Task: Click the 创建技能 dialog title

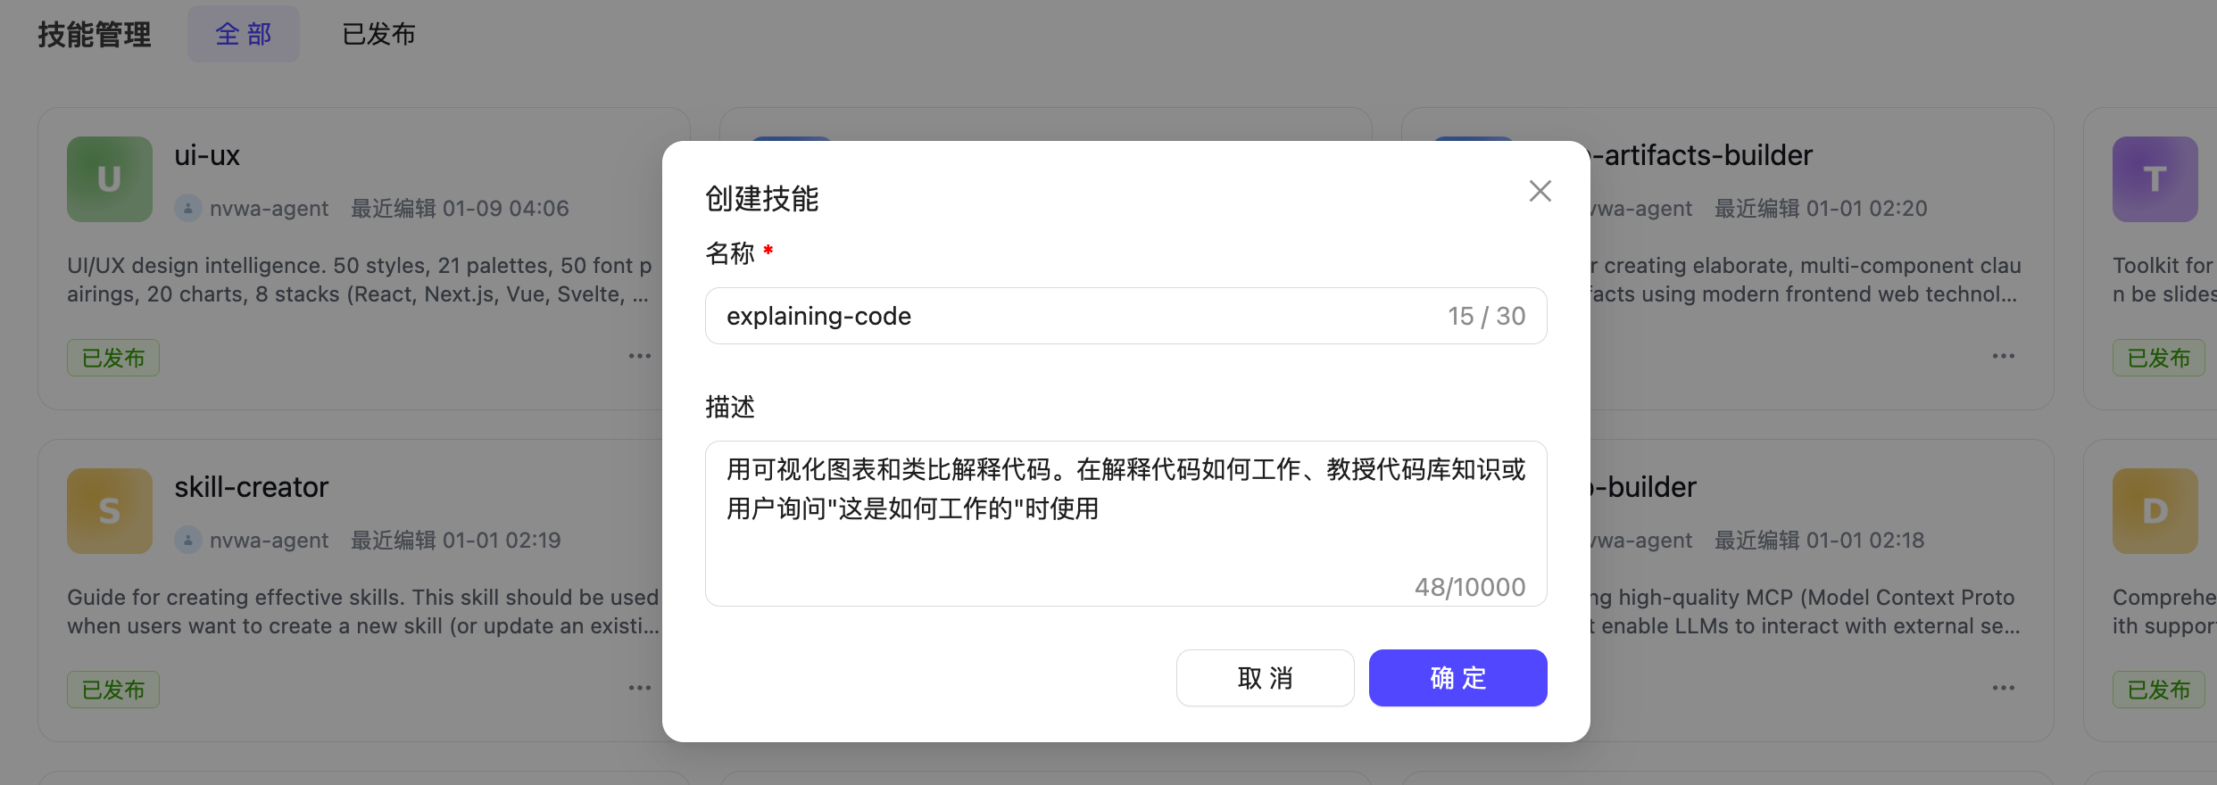Action: tap(761, 198)
